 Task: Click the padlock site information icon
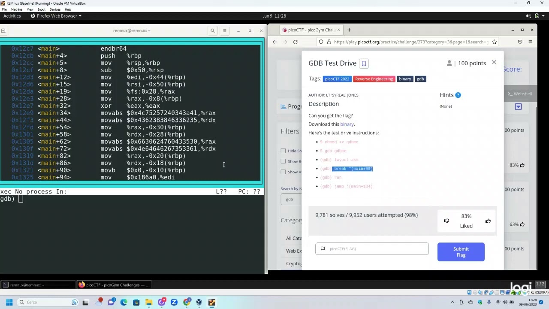click(329, 42)
